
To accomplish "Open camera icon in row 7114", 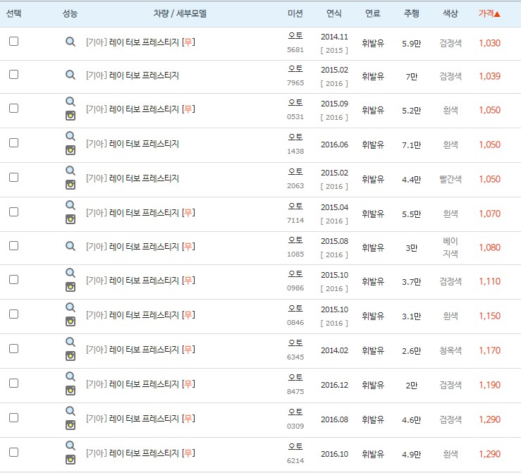I will pyautogui.click(x=70, y=219).
